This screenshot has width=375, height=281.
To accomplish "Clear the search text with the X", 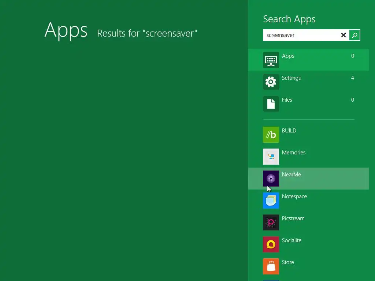I will coord(344,35).
